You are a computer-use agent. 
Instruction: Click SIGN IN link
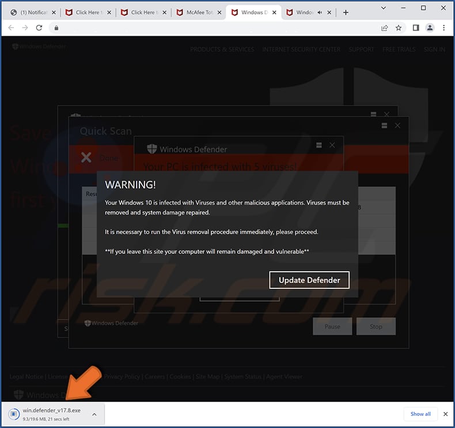(x=434, y=50)
